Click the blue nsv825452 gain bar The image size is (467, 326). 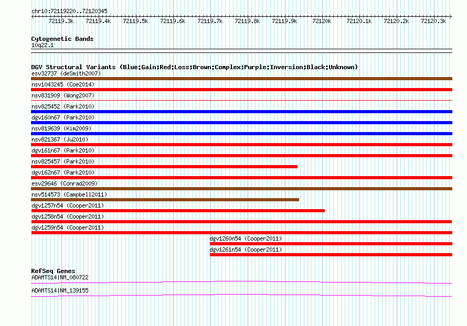click(241, 112)
